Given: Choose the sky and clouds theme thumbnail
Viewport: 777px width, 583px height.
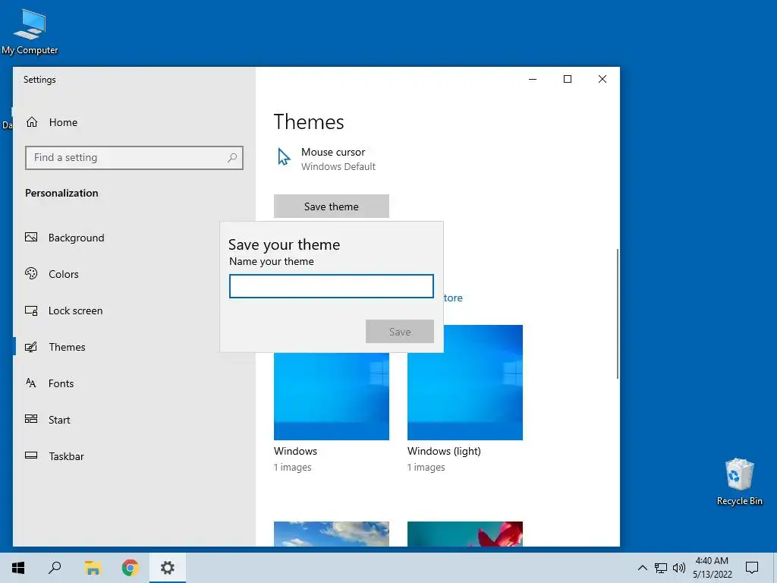Looking at the screenshot, I should [332, 534].
